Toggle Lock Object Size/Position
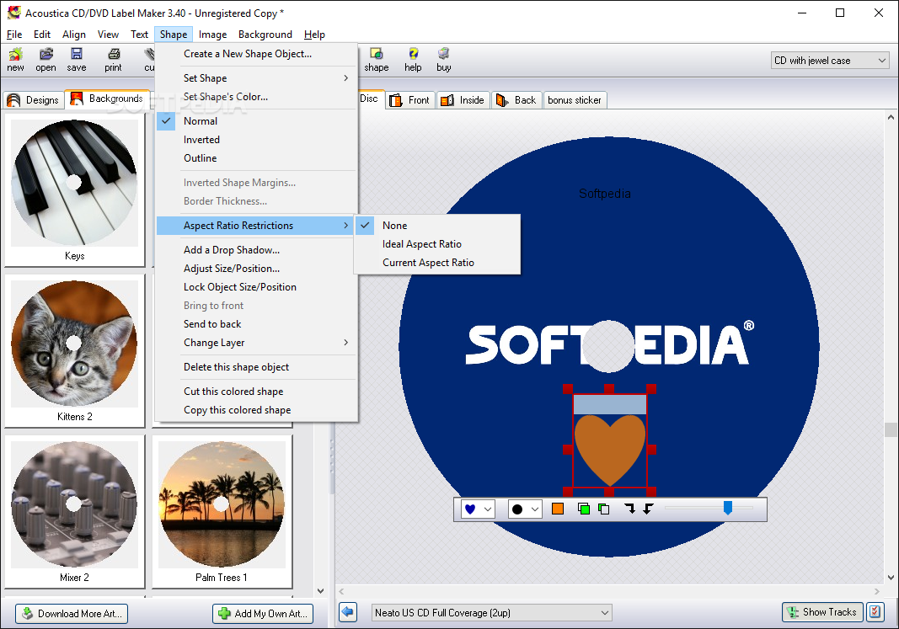The image size is (899, 629). (x=255, y=287)
